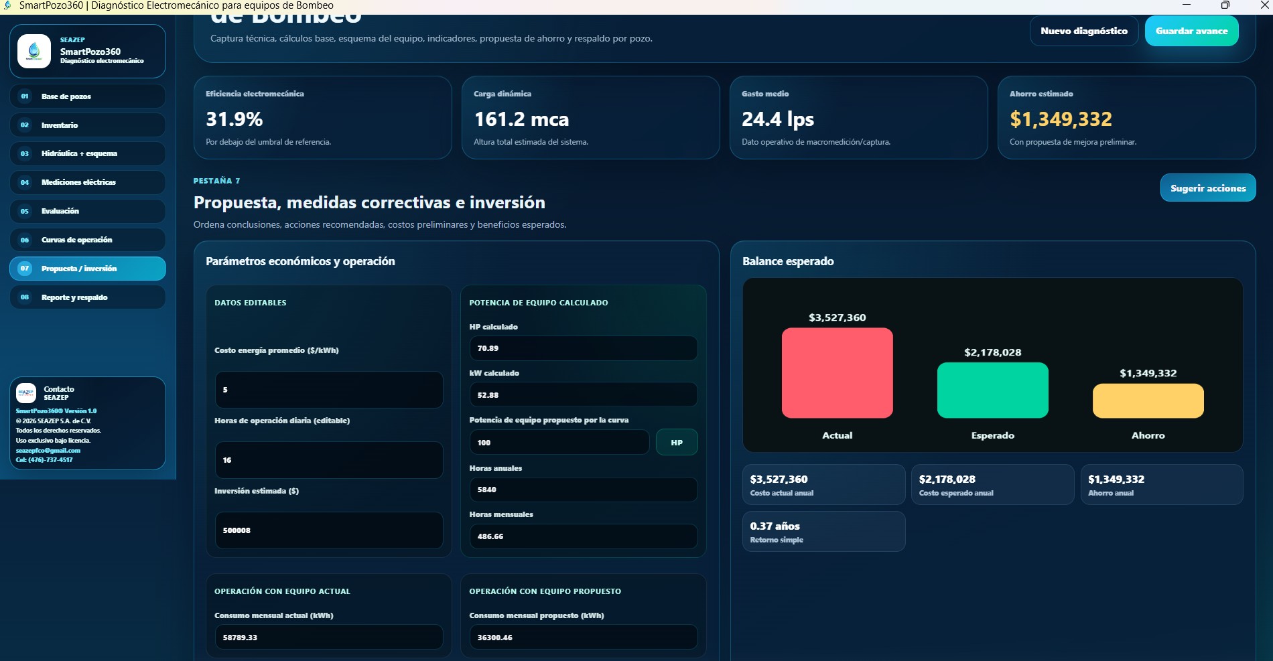
Task: Click the PESTAÑA 7 label
Action: (216, 181)
